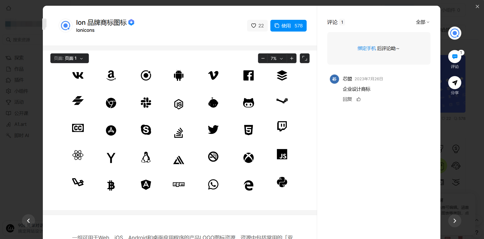
Task: Click the Amazon logo icon
Action: 111,75
